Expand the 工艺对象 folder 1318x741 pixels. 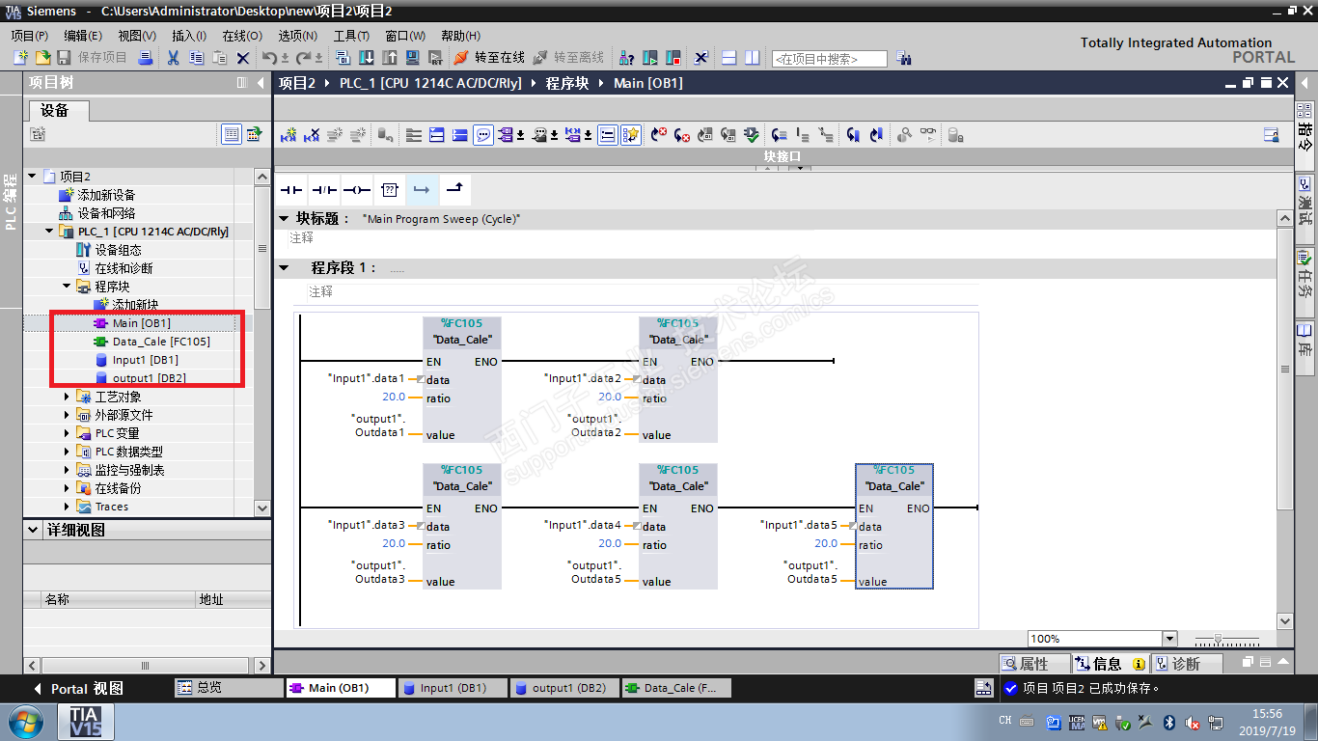67,397
